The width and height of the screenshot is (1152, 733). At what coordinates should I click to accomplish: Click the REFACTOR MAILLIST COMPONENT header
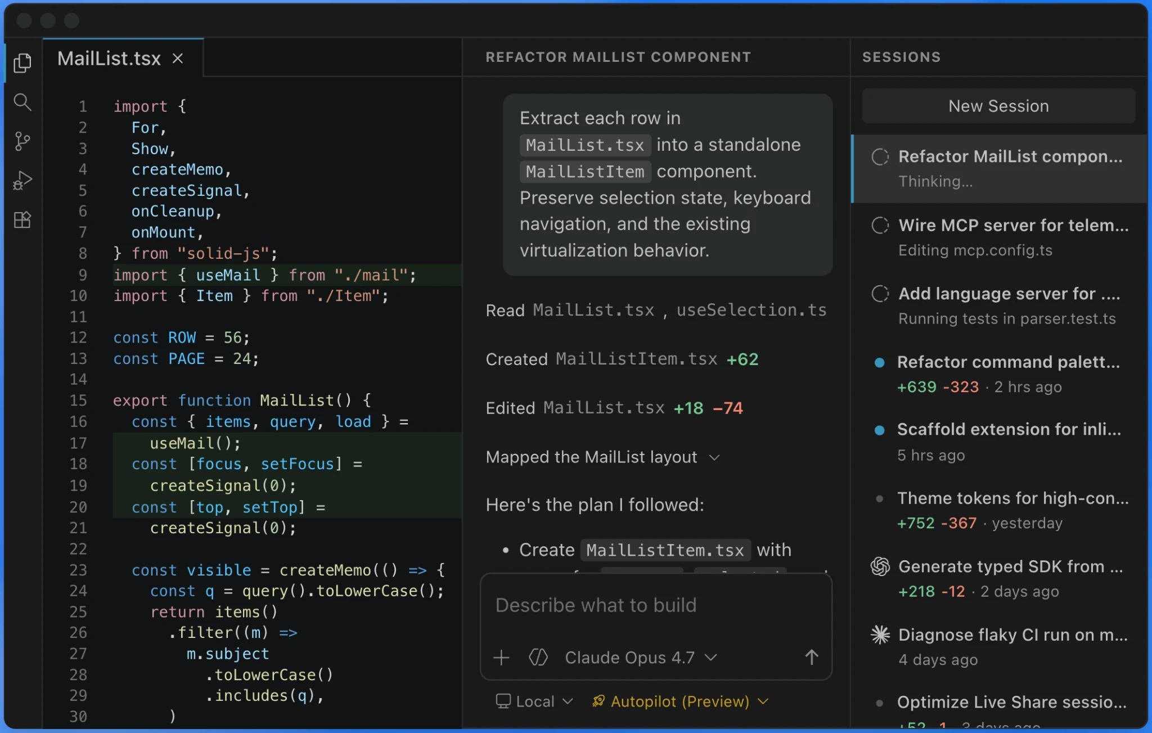click(x=618, y=57)
